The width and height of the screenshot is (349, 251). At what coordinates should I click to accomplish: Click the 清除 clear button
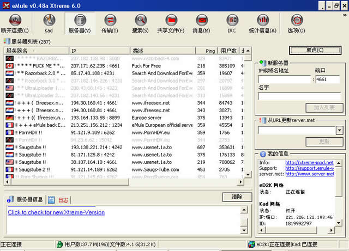(x=237, y=197)
